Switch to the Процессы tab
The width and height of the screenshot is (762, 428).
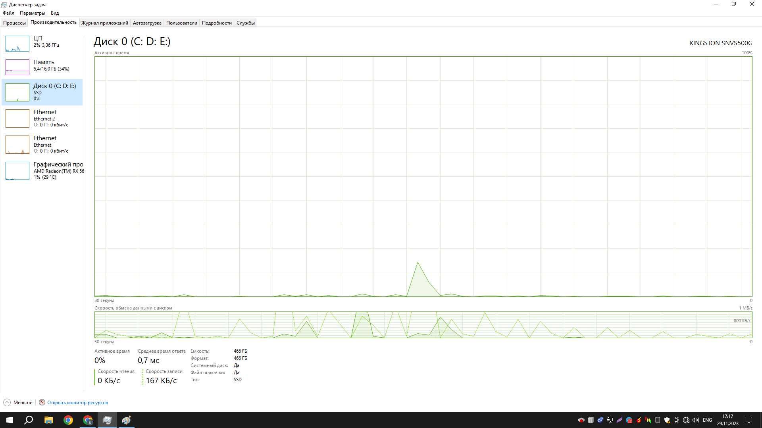[x=14, y=23]
